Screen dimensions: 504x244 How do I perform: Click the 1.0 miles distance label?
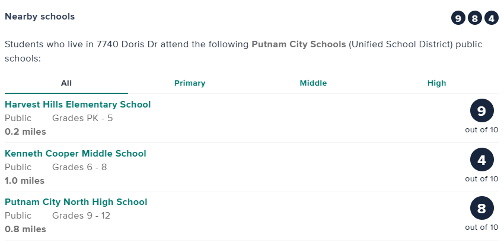(25, 181)
